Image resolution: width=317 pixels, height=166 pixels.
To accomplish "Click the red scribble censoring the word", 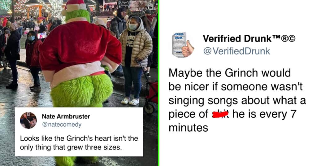I will (220, 115).
